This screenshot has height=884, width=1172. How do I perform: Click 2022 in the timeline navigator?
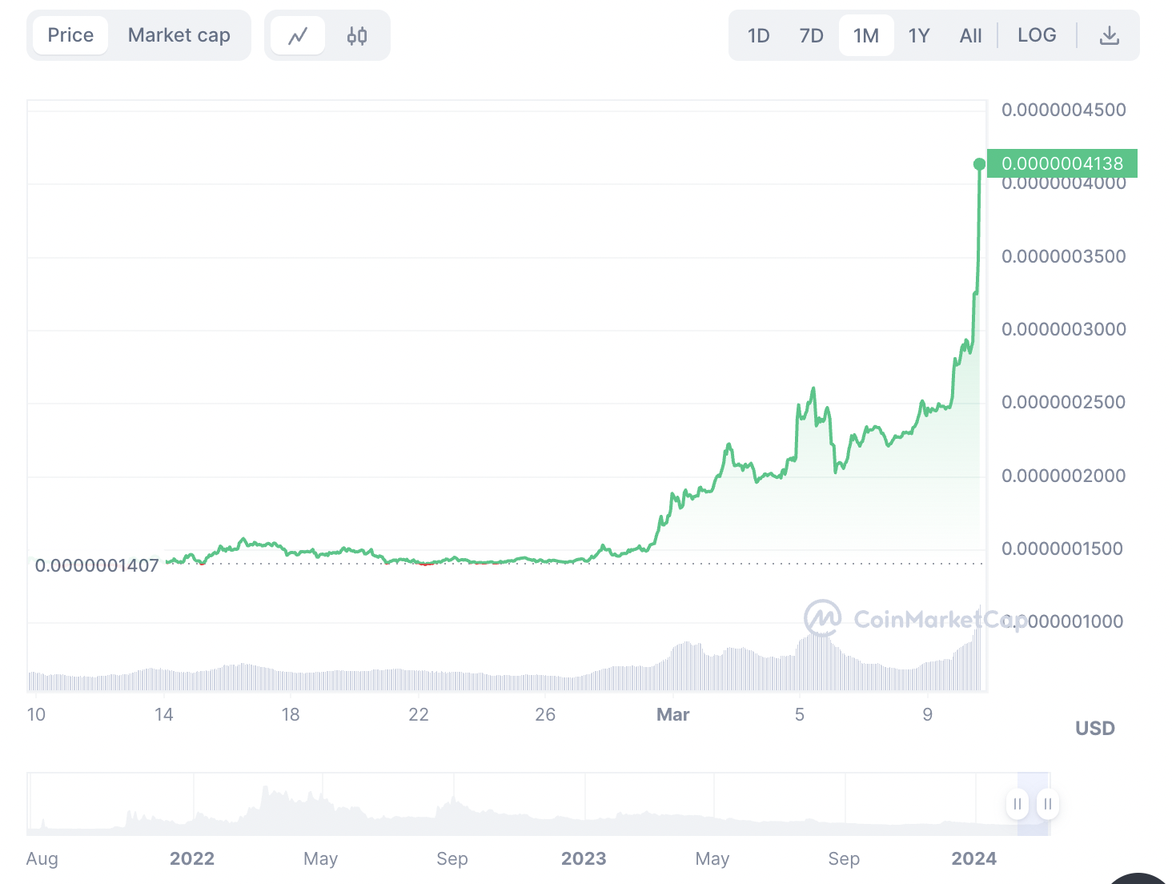pos(192,858)
